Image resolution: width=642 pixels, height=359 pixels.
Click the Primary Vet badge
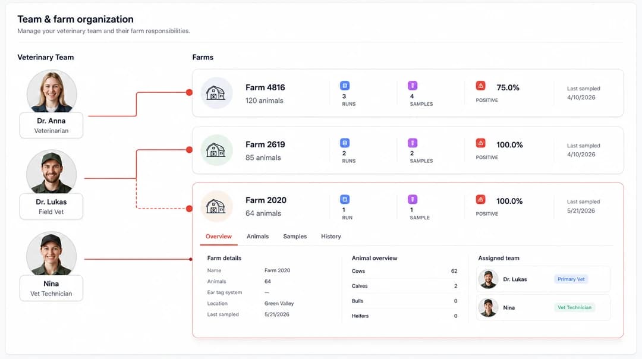[x=571, y=279]
